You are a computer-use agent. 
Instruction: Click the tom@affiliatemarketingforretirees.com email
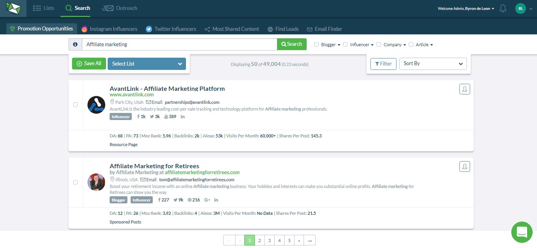coord(197,180)
